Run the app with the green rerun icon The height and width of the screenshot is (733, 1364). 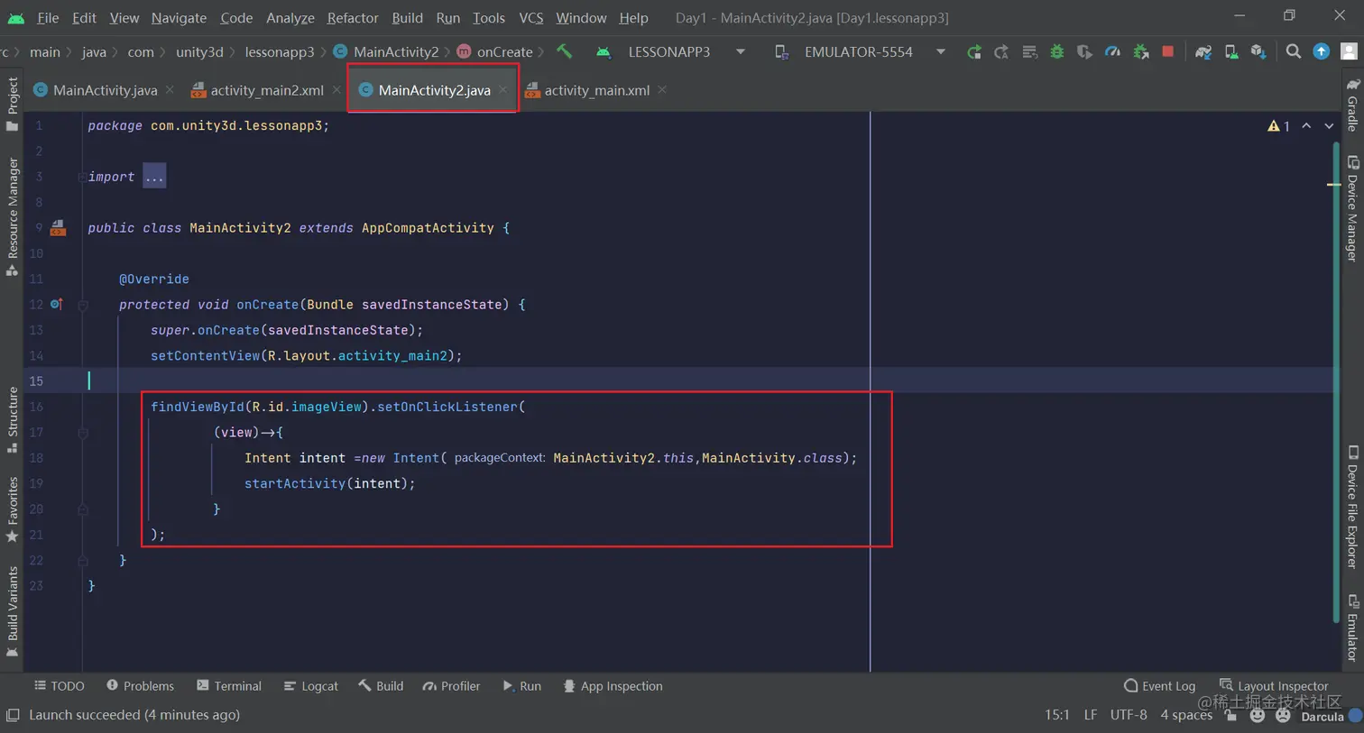click(973, 52)
